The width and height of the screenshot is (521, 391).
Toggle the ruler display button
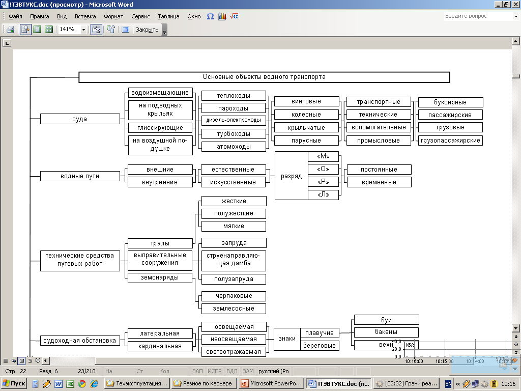tap(96, 30)
